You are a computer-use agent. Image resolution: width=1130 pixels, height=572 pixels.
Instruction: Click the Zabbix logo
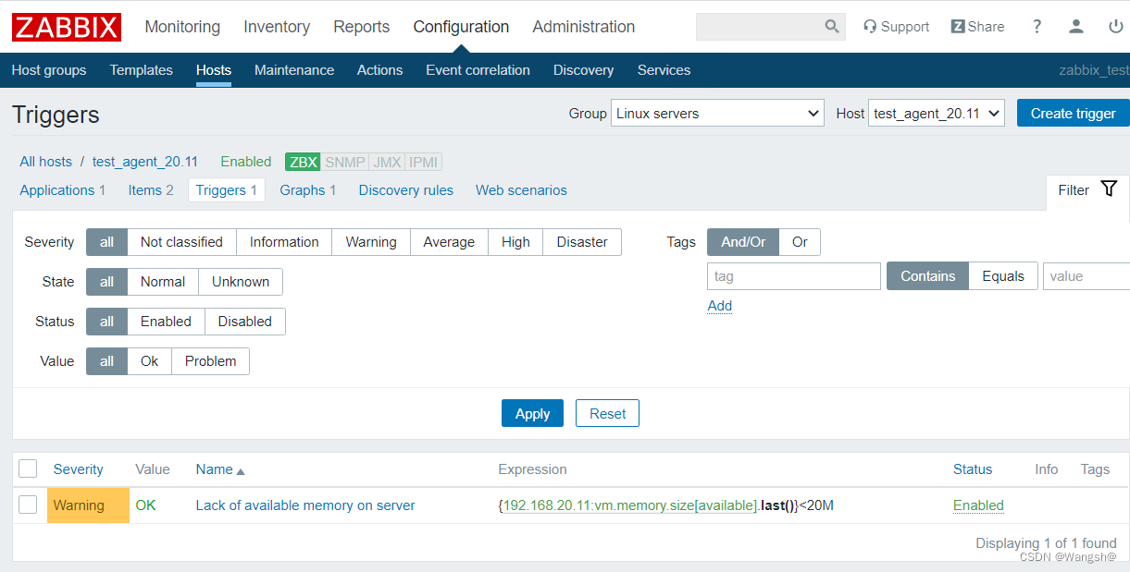tap(67, 27)
